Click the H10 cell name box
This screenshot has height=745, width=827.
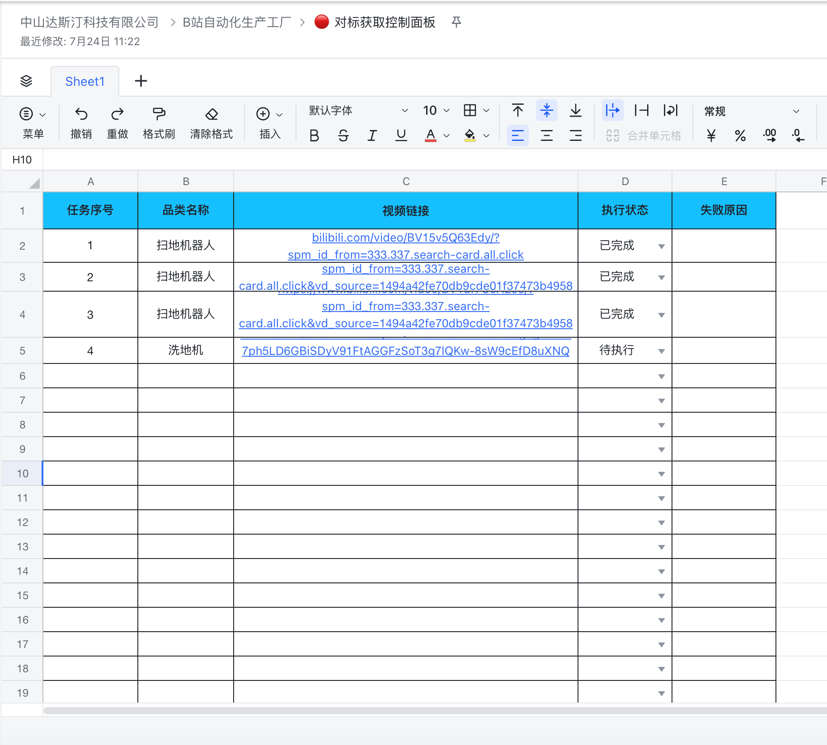pyautogui.click(x=22, y=160)
